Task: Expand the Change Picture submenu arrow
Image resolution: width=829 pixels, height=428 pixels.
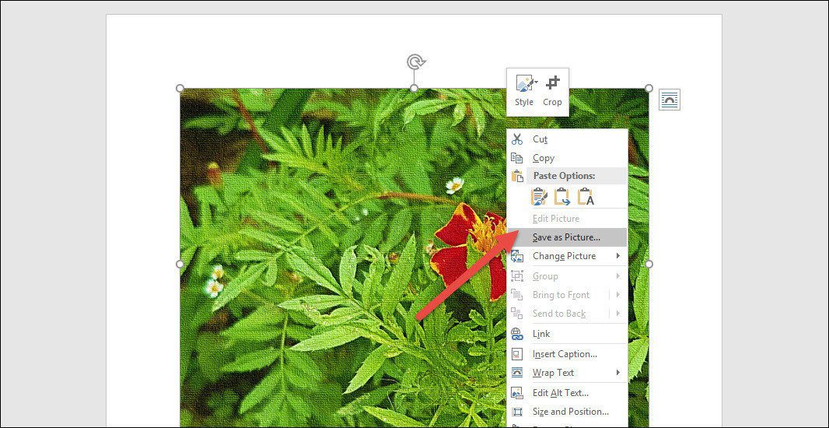Action: 618,256
